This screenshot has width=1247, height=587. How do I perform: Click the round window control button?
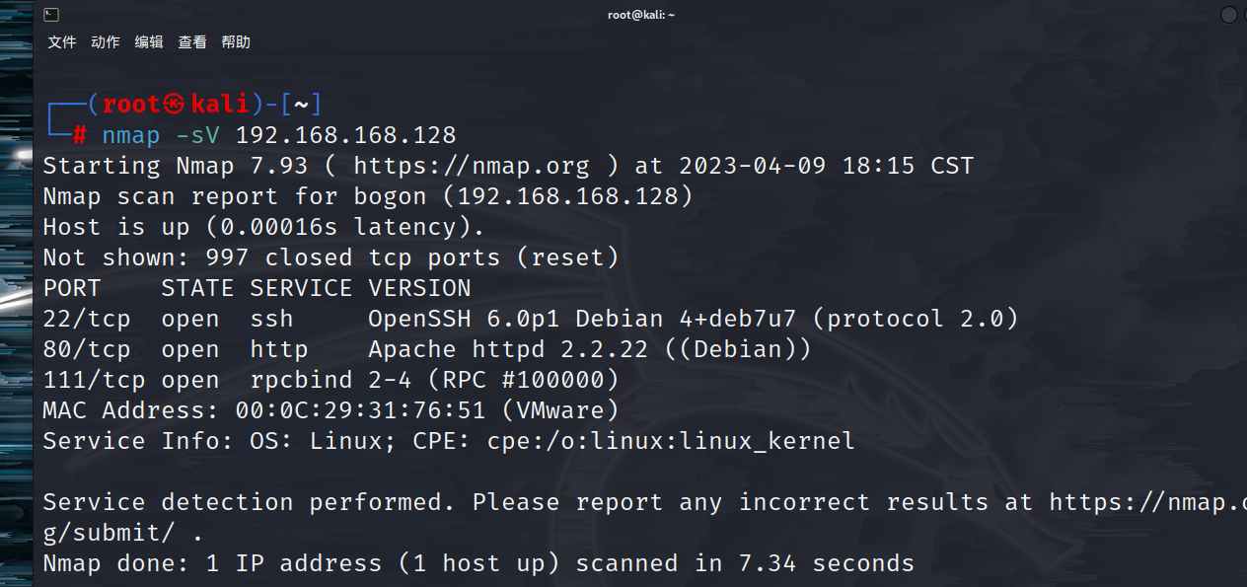click(1228, 15)
